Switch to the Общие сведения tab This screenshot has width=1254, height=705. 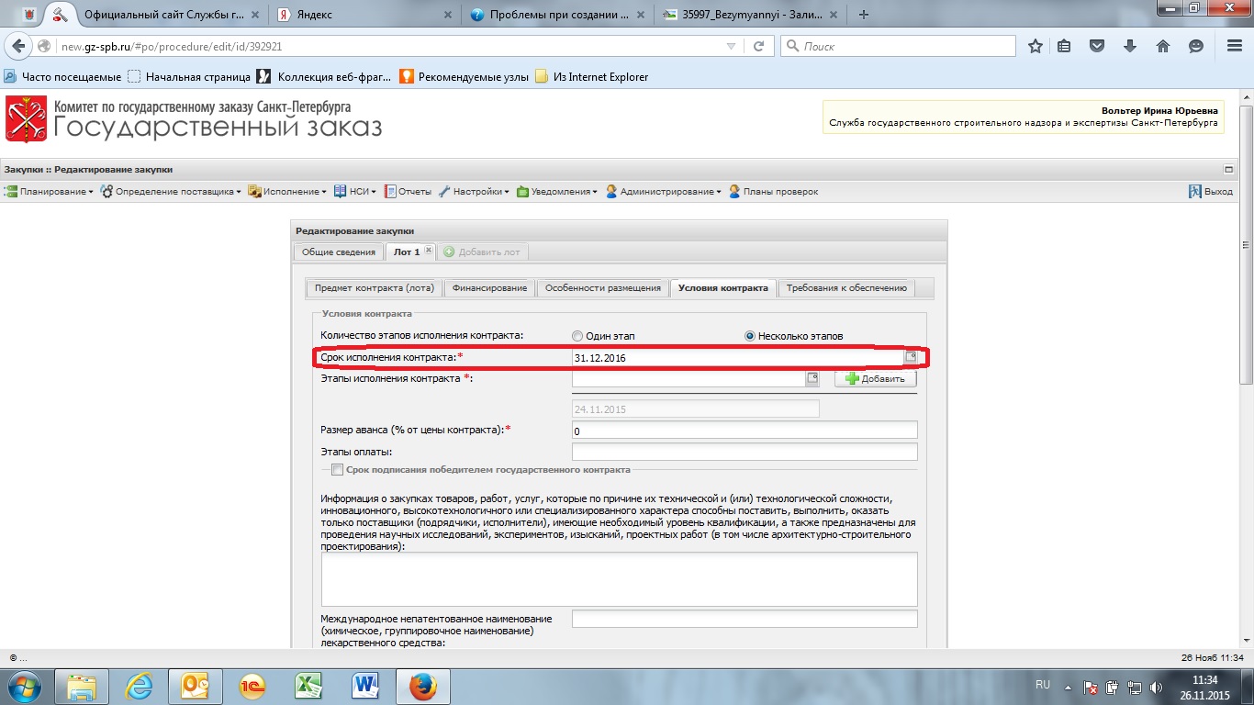pyautogui.click(x=338, y=252)
